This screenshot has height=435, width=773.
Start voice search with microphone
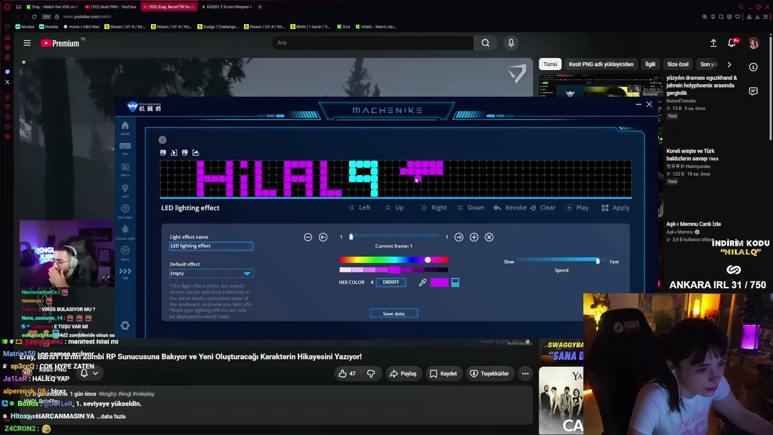511,43
